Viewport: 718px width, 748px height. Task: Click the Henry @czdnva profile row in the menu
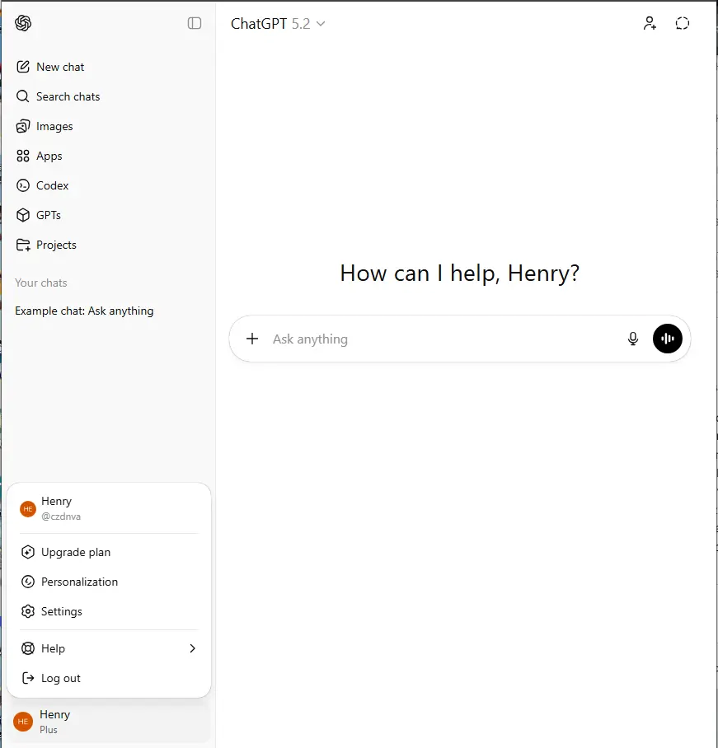click(109, 508)
